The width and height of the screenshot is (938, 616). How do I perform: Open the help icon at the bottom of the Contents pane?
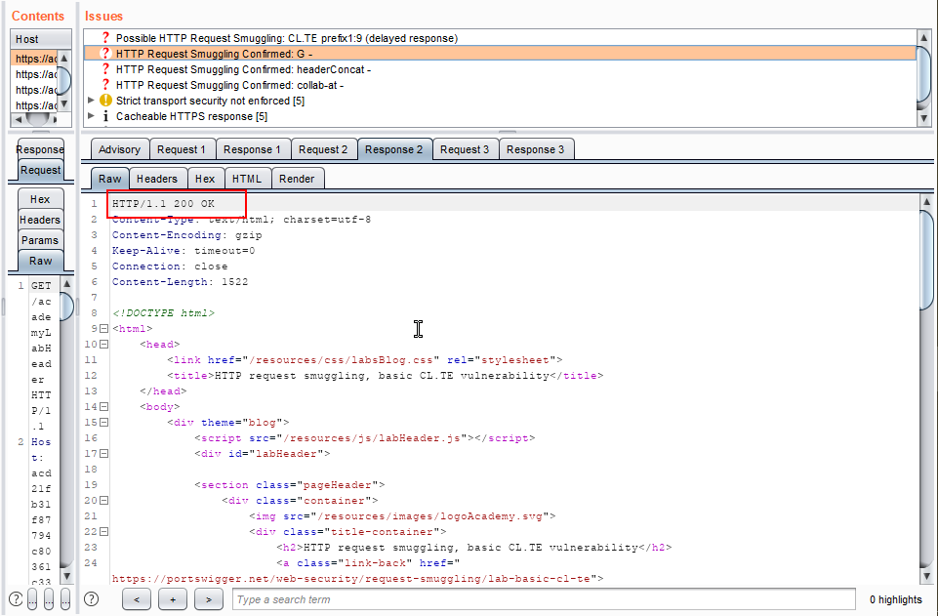pyautogui.click(x=16, y=598)
